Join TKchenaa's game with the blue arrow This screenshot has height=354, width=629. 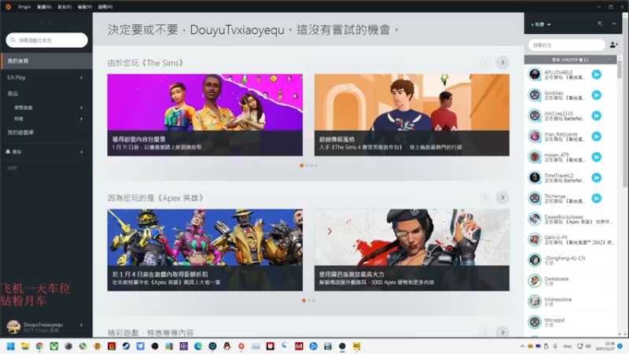[x=597, y=198]
